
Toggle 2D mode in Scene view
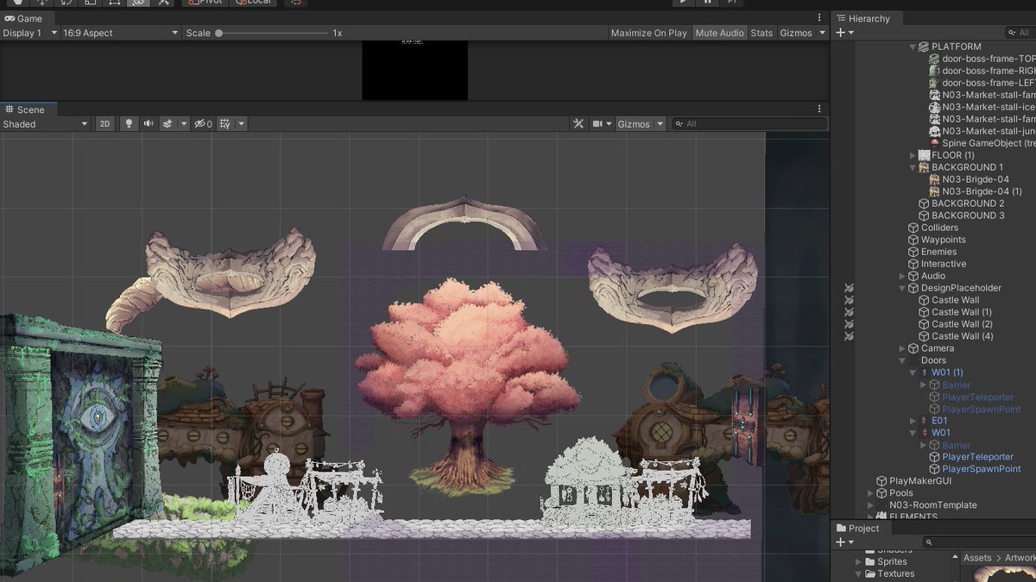click(x=104, y=124)
